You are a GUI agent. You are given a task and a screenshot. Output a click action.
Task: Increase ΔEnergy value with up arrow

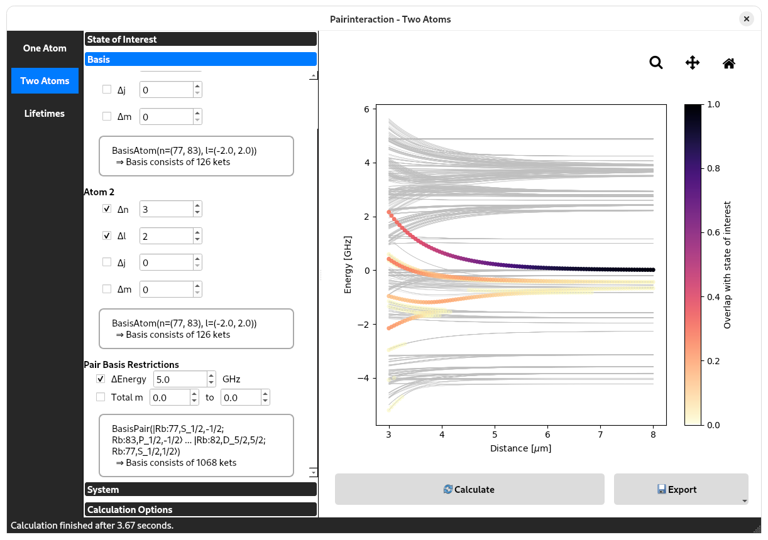[x=211, y=375]
